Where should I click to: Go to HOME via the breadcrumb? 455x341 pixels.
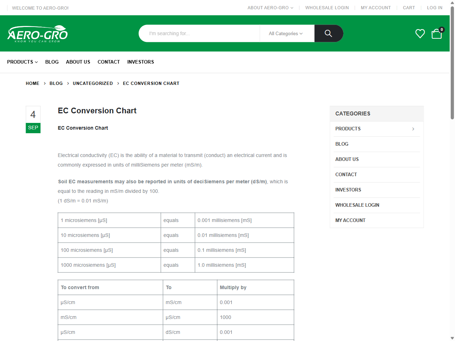tap(33, 83)
